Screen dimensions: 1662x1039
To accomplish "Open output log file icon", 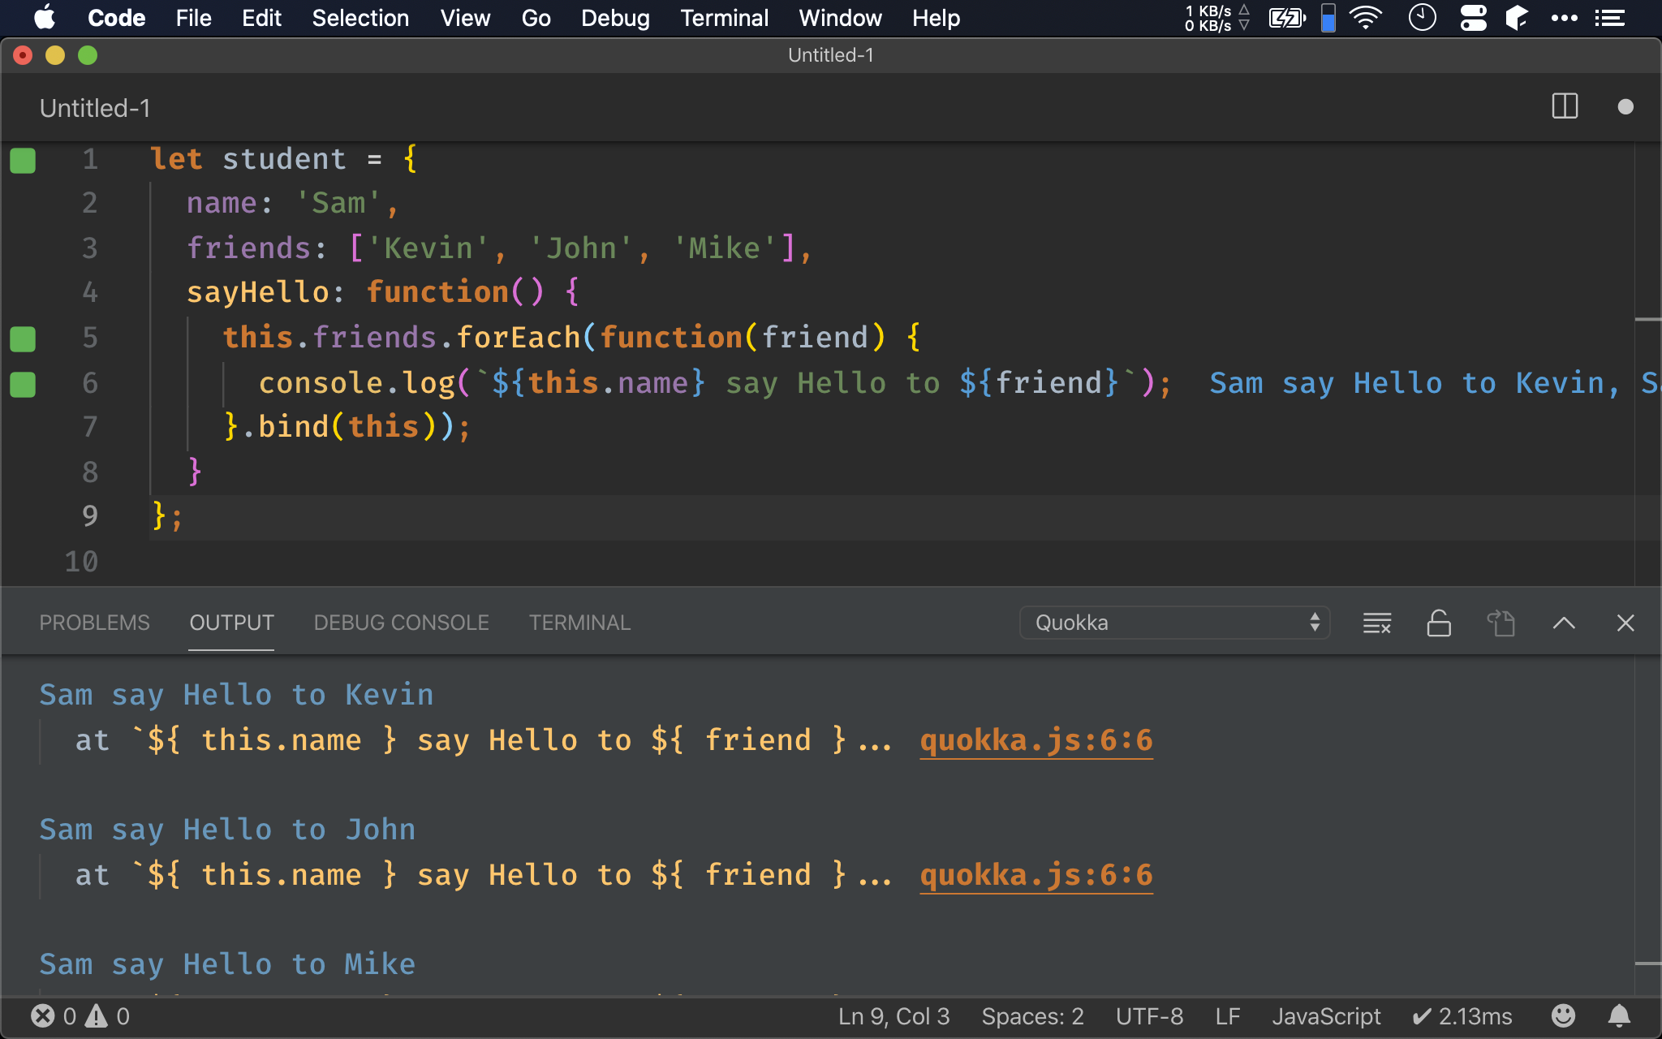I will pos(1501,623).
